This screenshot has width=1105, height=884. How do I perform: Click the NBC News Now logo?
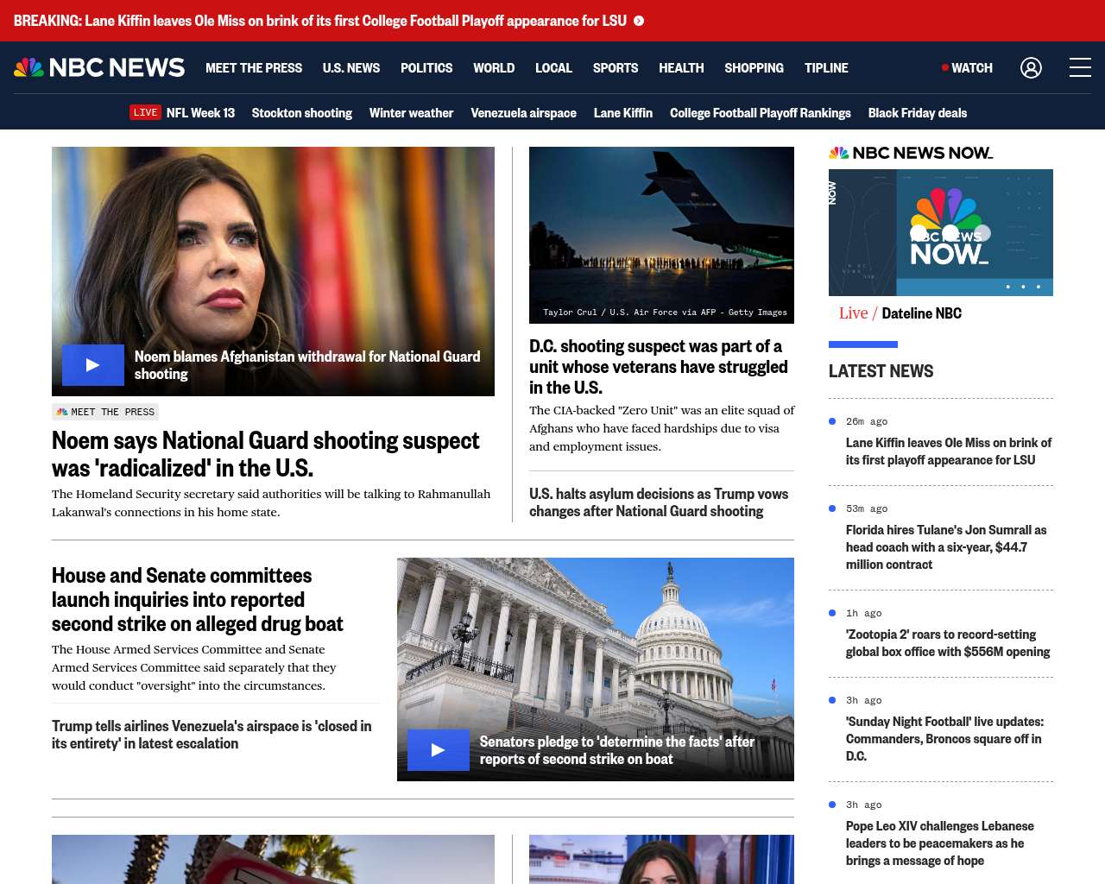[x=911, y=153]
